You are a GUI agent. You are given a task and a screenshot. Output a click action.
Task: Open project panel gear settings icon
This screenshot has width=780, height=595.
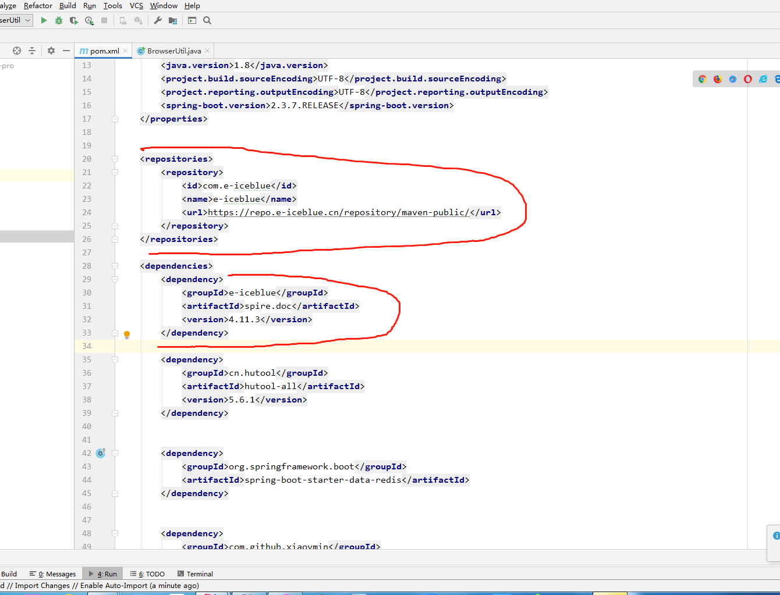[x=51, y=51]
